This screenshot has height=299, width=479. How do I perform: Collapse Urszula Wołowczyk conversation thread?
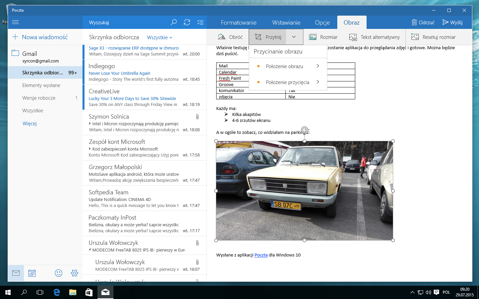[90, 250]
